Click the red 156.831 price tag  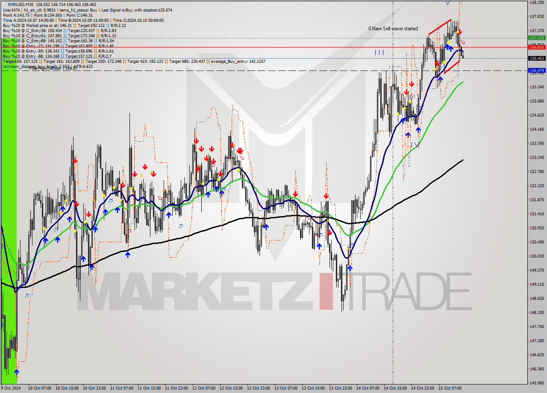[x=537, y=47]
